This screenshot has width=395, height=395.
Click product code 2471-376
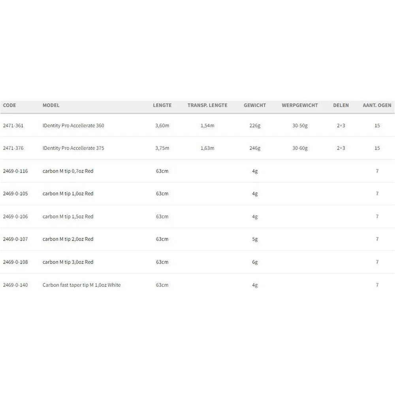tap(13, 148)
